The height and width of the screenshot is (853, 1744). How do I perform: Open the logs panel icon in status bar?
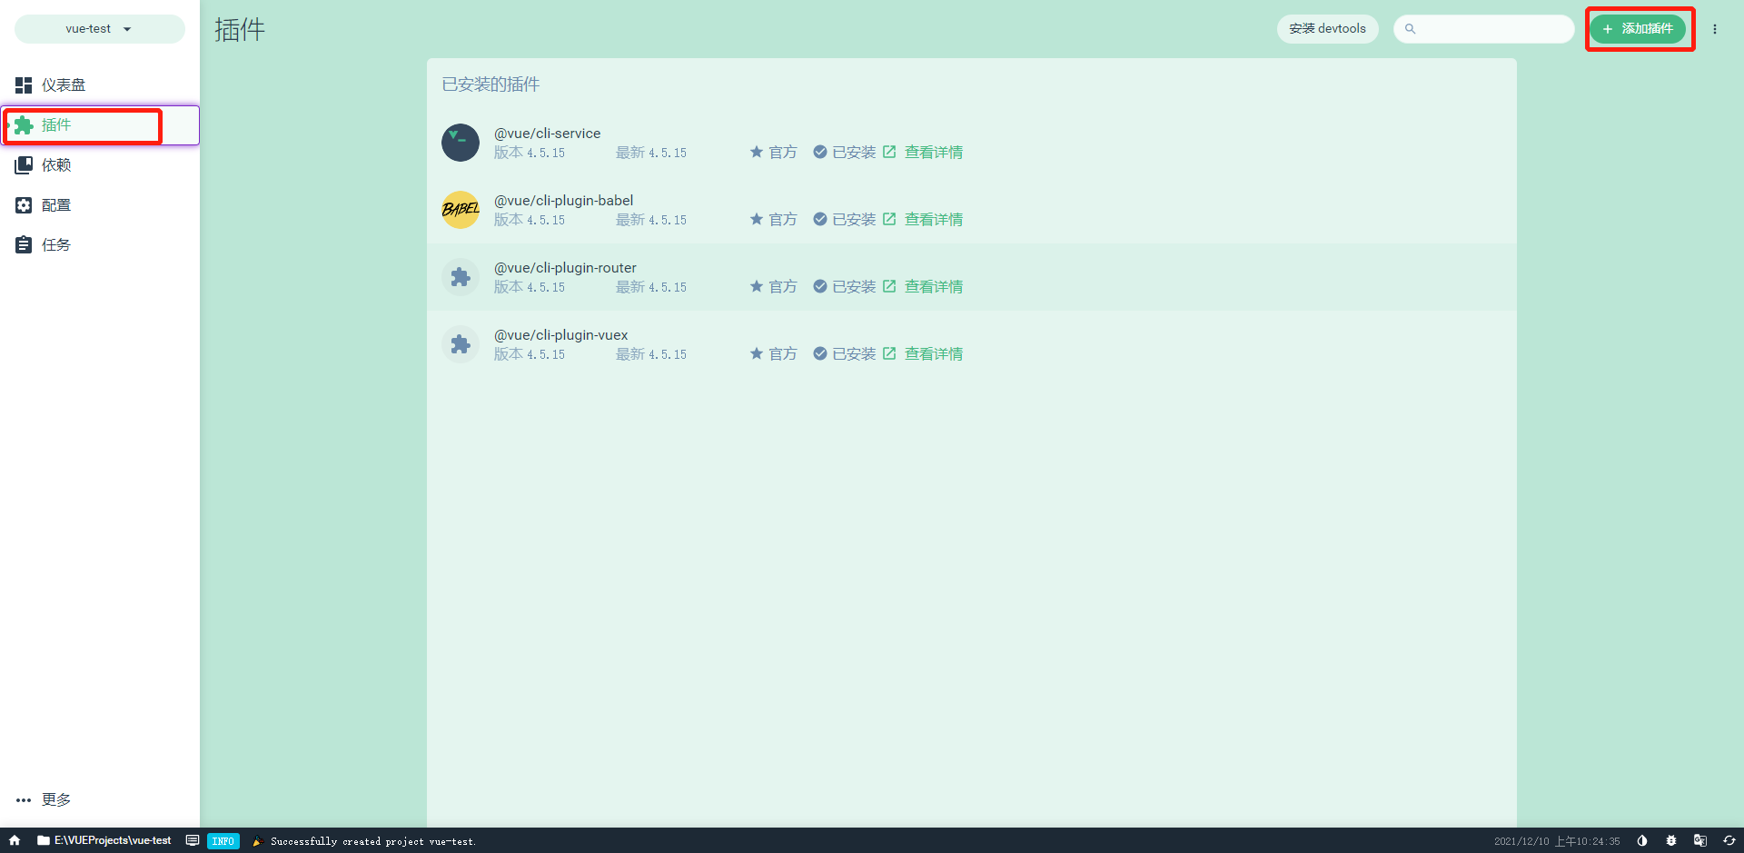click(193, 840)
